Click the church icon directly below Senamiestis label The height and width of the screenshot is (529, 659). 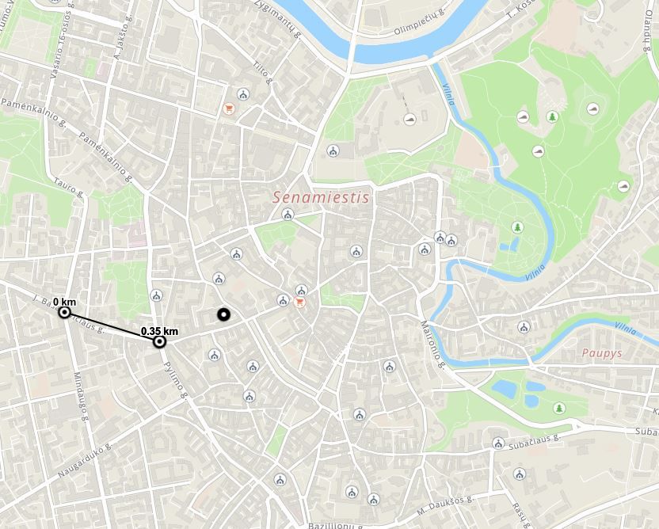[288, 215]
